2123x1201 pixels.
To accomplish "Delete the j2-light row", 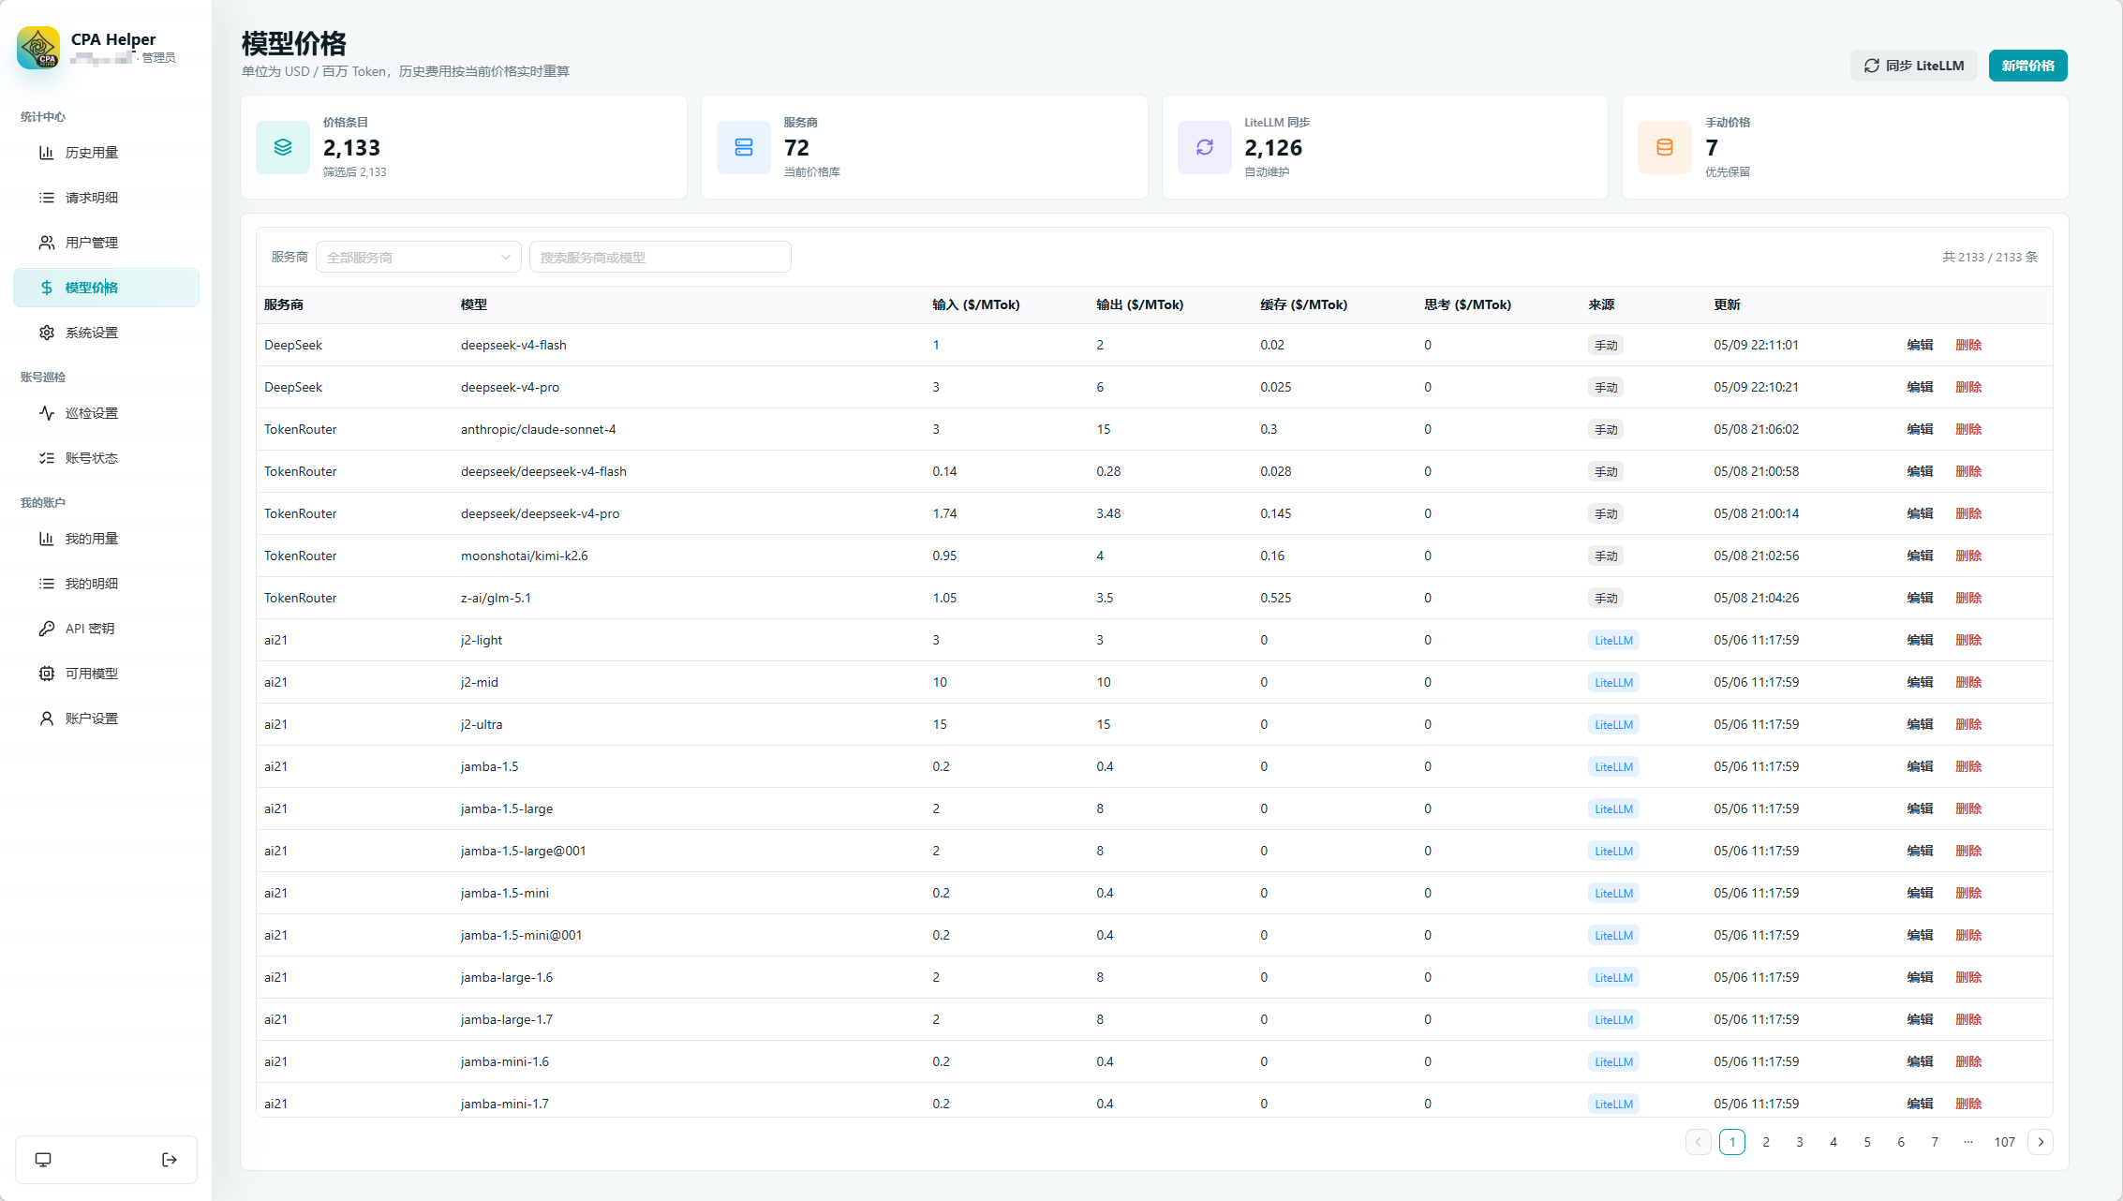I will coord(1968,640).
